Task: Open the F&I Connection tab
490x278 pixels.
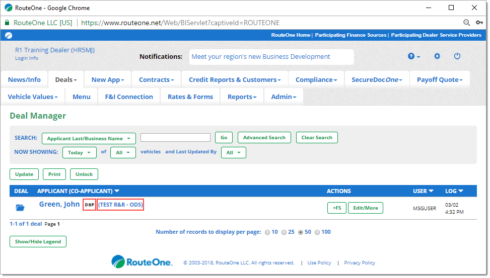Action: (x=129, y=97)
